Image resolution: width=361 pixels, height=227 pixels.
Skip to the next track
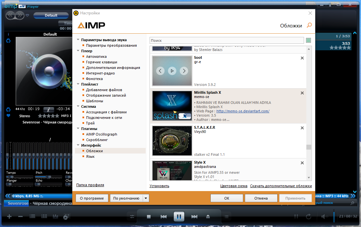tap(194, 217)
